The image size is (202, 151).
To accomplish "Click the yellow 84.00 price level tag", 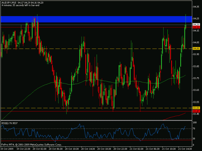I will click(x=196, y=48).
